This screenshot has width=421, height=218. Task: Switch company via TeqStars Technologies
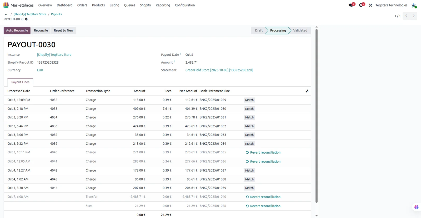click(x=391, y=5)
